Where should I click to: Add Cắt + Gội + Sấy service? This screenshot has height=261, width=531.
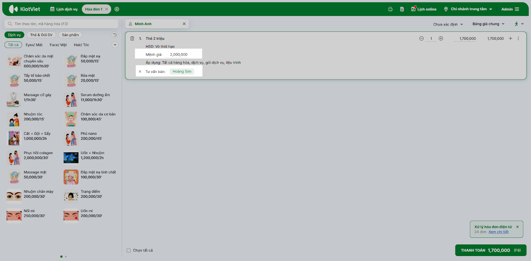(33, 138)
